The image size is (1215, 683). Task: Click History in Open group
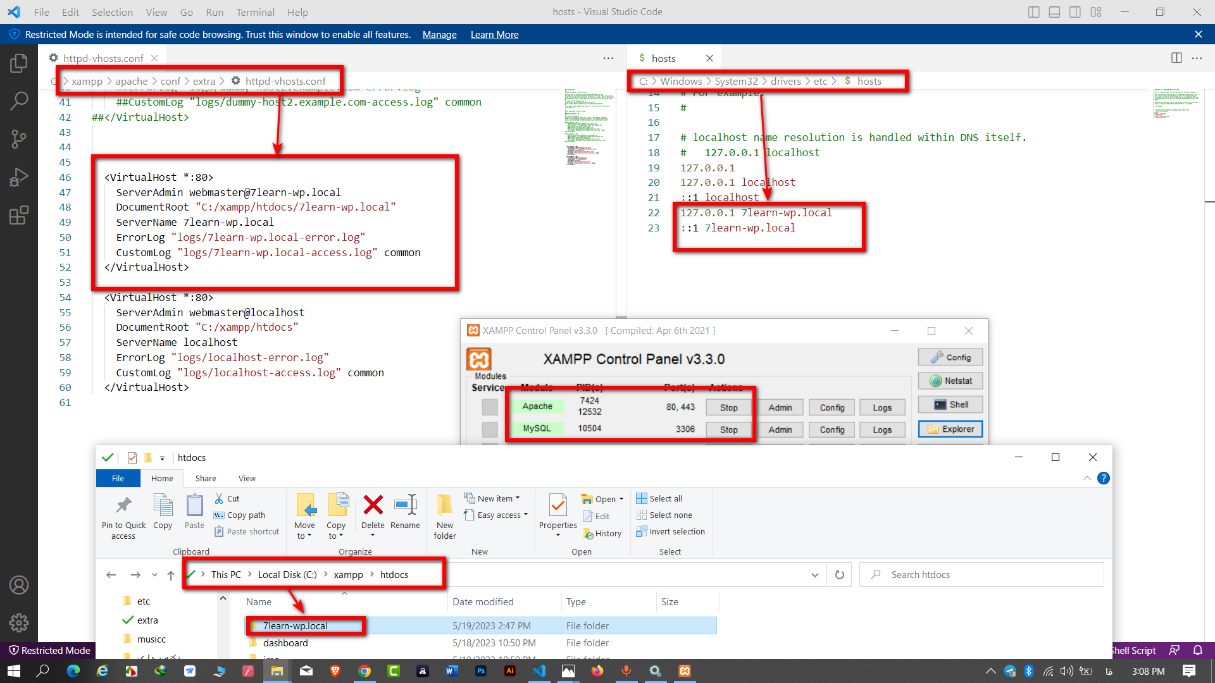tap(602, 533)
